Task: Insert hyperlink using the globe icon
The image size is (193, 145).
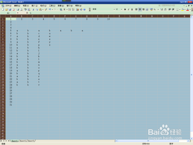Action: pyautogui.click(x=61, y=9)
